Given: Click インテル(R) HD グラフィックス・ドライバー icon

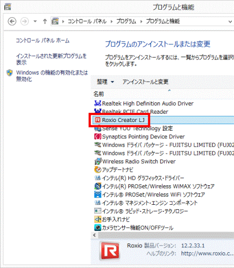Looking at the screenshot, I should point(98,178).
